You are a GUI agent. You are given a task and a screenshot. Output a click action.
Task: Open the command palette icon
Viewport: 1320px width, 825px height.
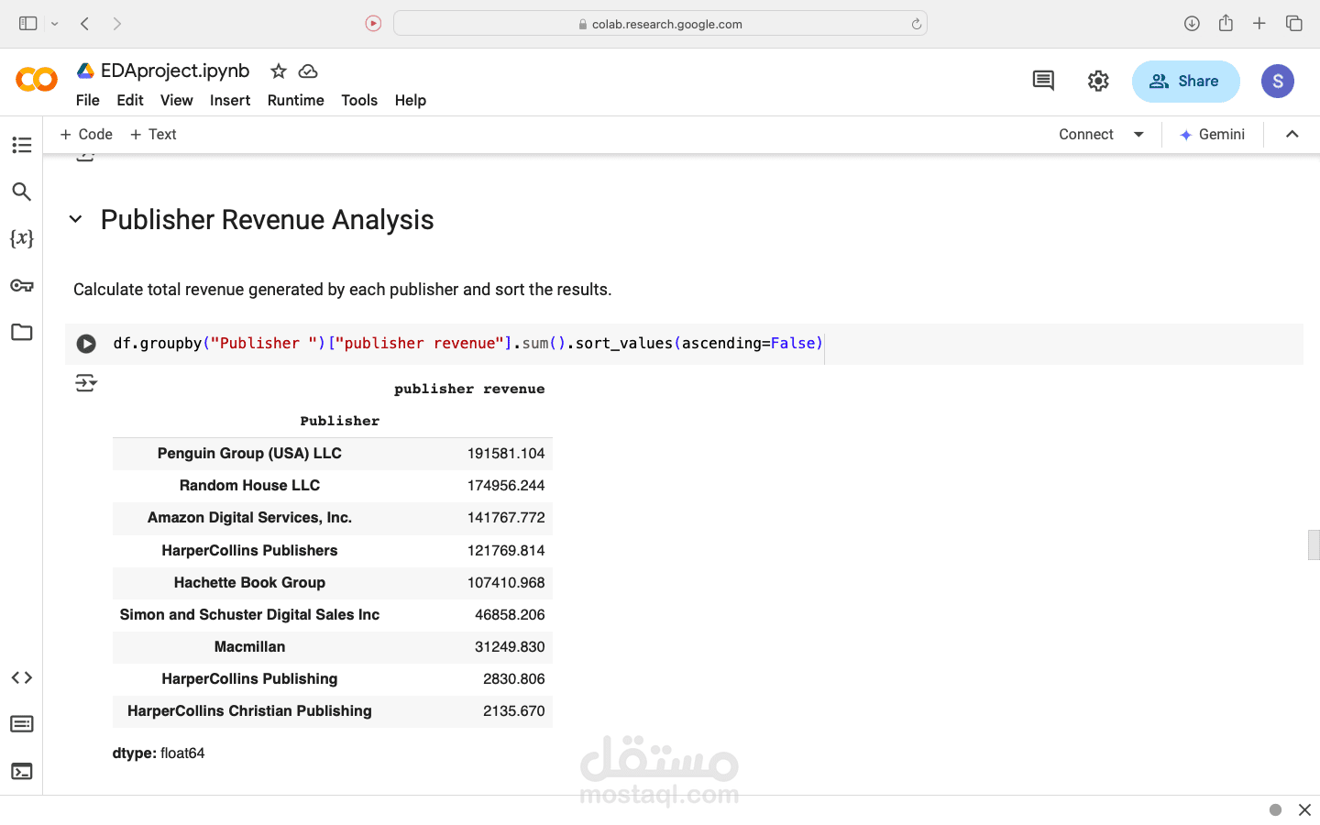[x=22, y=724]
